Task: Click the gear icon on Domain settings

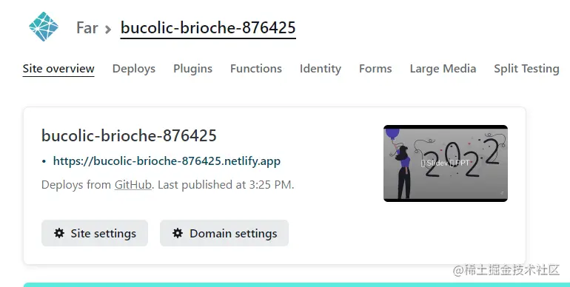Action: pos(178,233)
